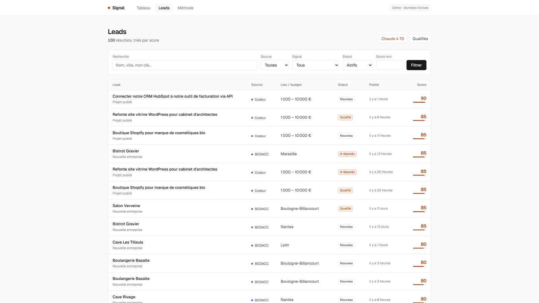Click Lyon location cell

[x=285, y=245]
